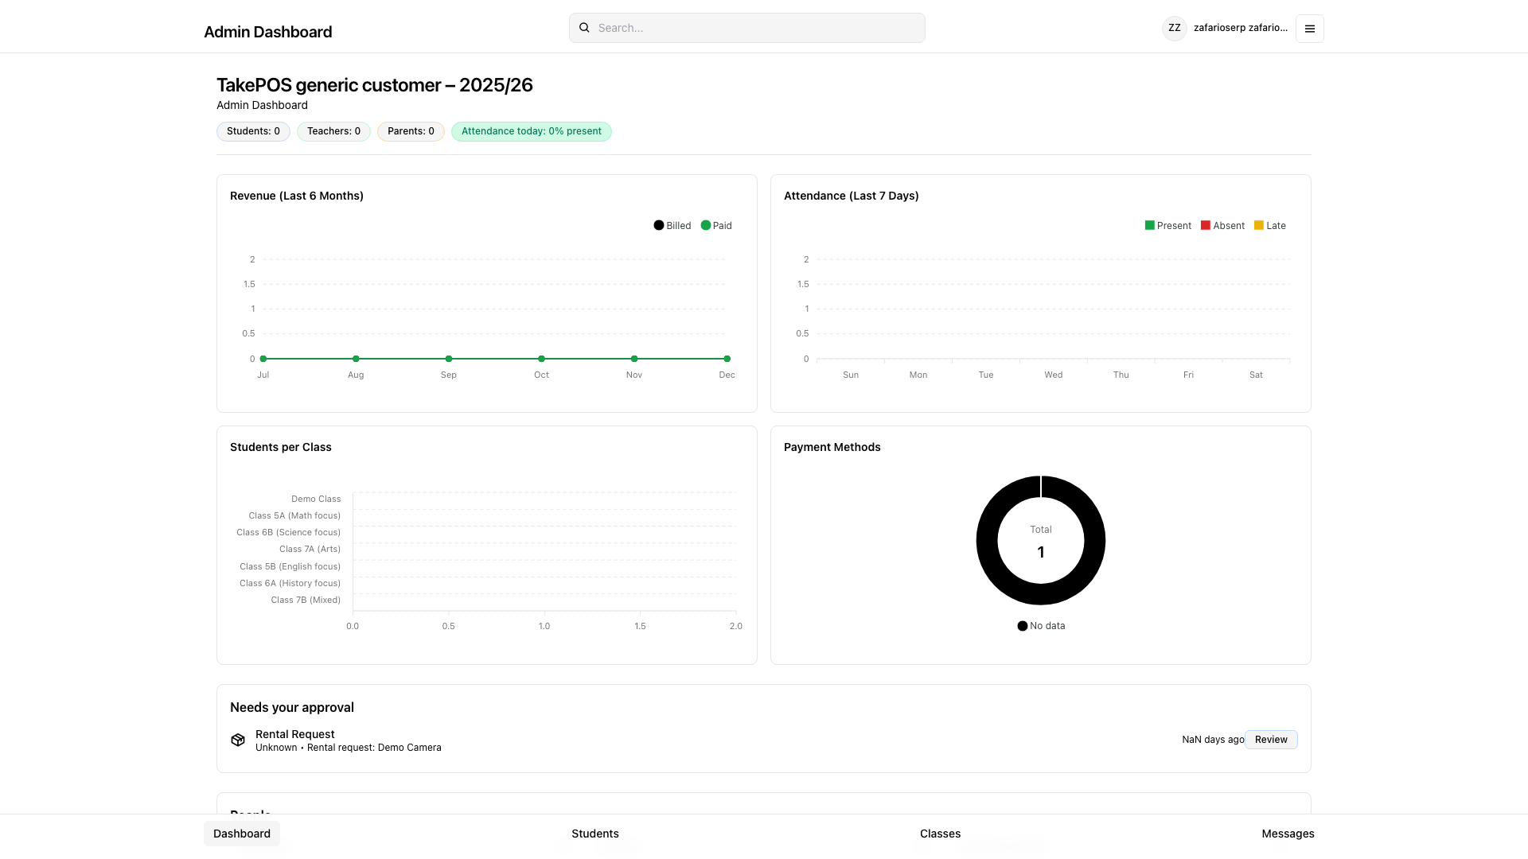Click the 'Class 7B (Mixed)' label
This screenshot has height=859, width=1528.
(x=306, y=600)
